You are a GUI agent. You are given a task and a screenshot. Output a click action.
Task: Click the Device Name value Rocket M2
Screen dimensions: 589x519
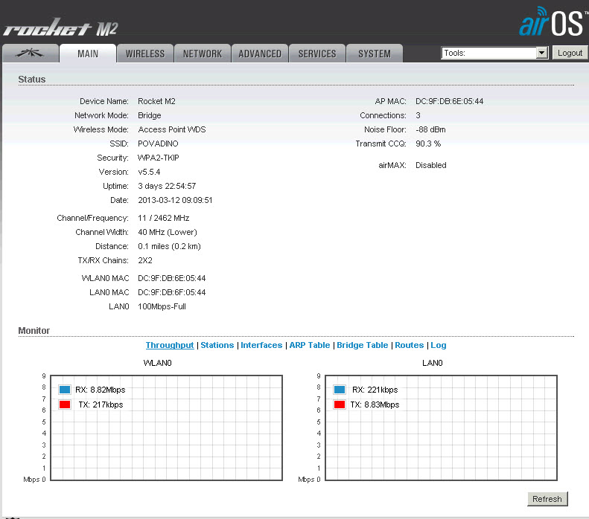point(156,101)
